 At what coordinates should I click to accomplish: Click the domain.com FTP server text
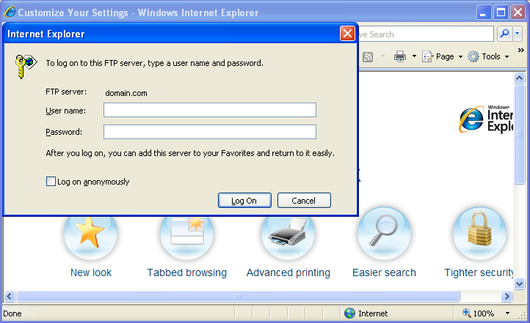[x=126, y=93]
